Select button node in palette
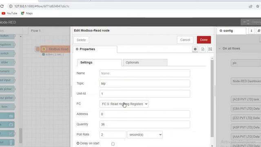This screenshot has height=147, width=261. [7, 36]
